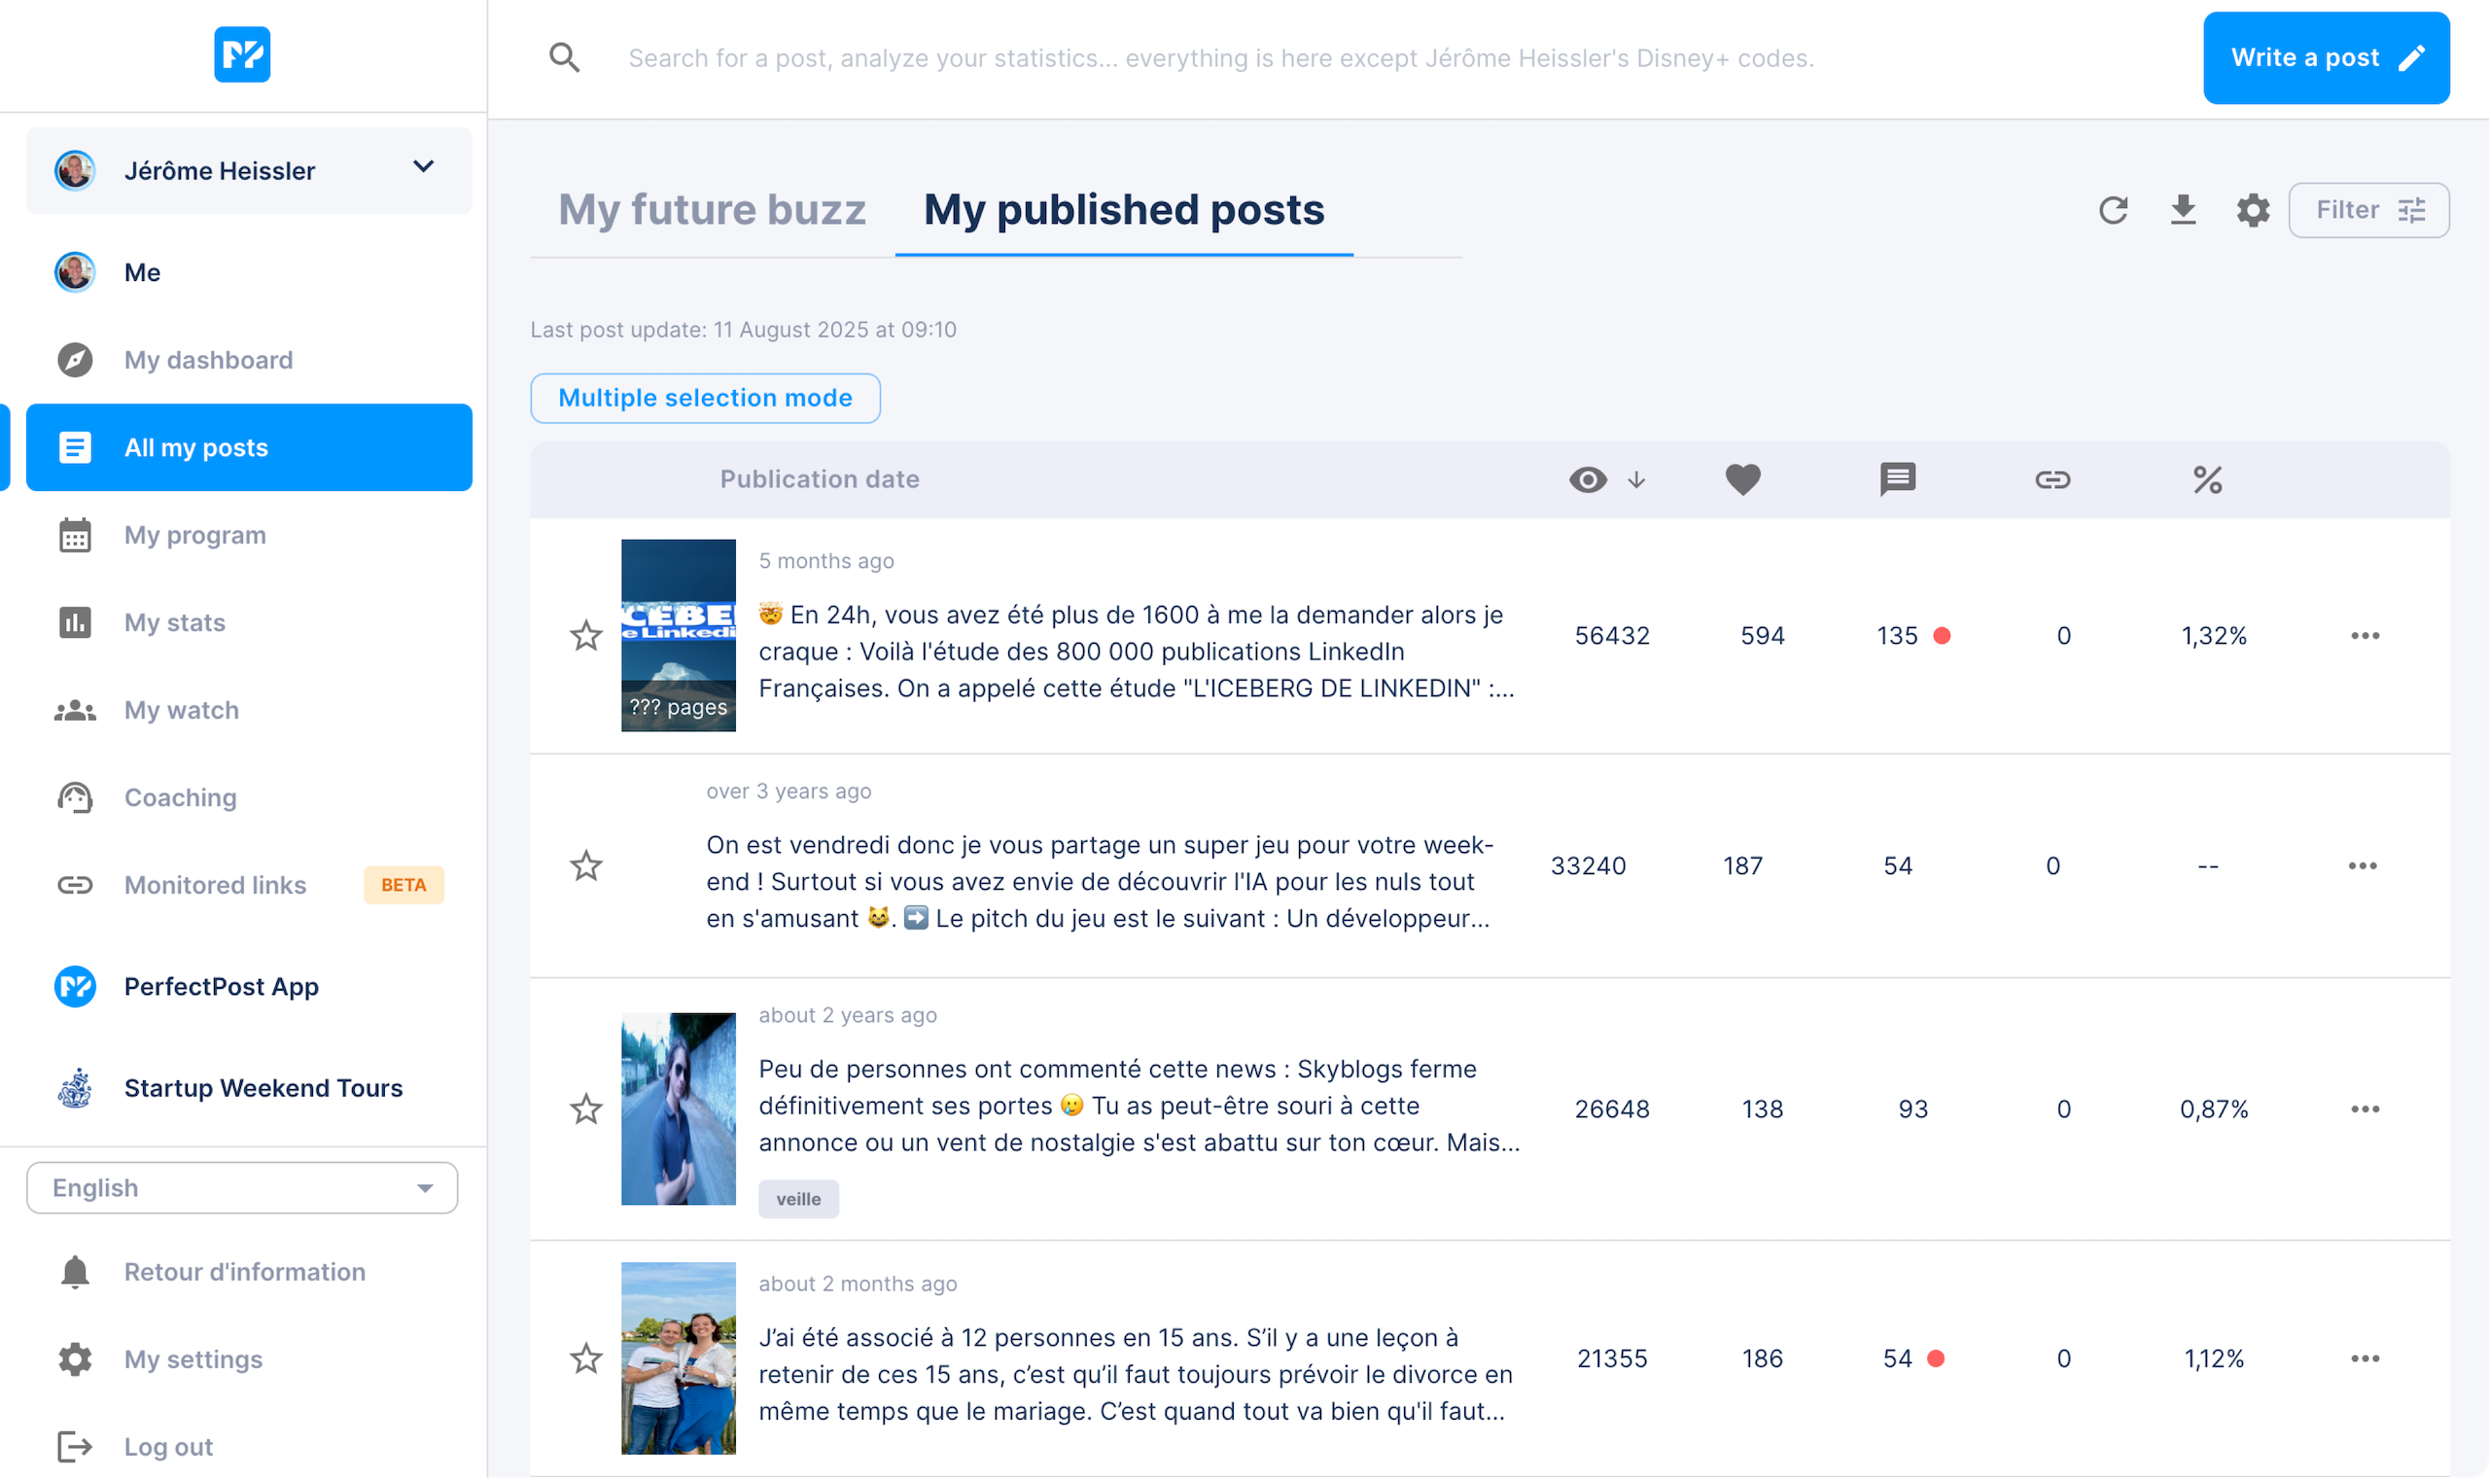Screen dimensions: 2489x1479
Task: Click the Write a post button
Action: coord(2326,57)
